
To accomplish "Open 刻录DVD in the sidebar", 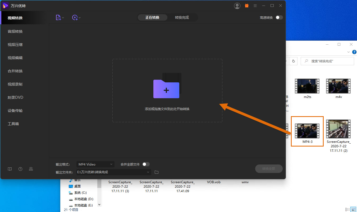I will pyautogui.click(x=15, y=97).
